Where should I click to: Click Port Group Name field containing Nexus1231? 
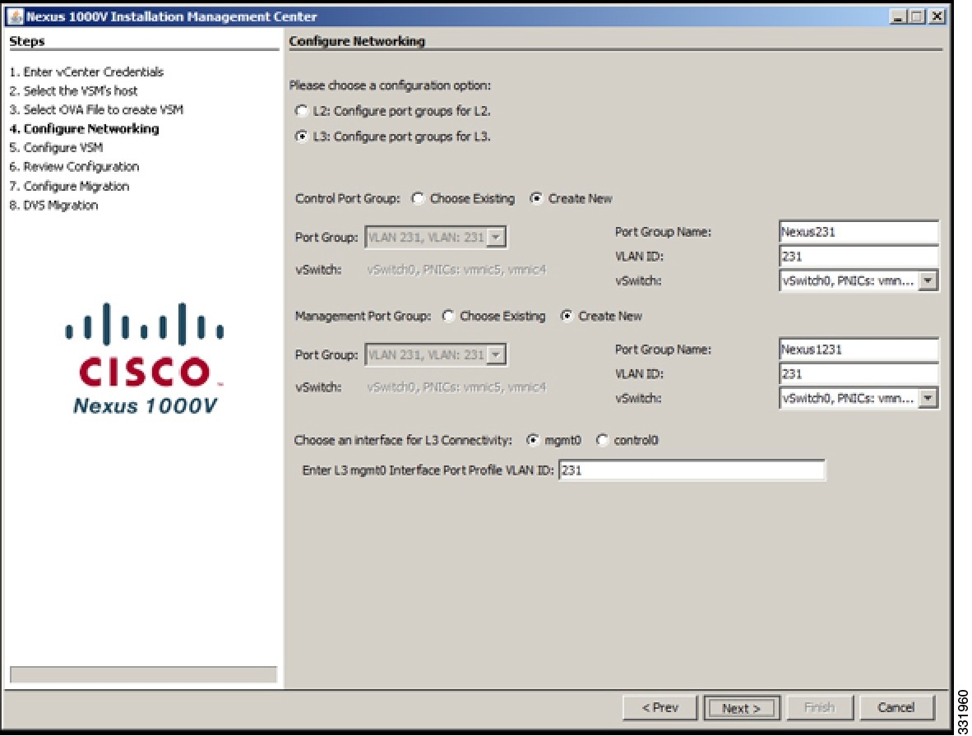[x=859, y=349]
